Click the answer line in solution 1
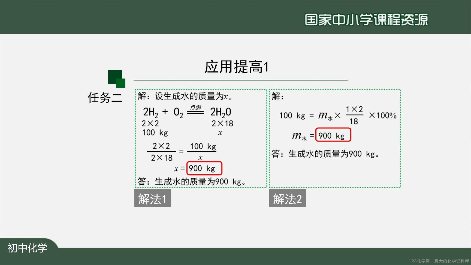471x265 pixels. (192, 182)
